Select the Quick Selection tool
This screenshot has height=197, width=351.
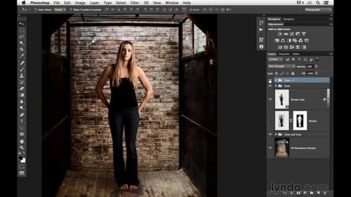22,43
